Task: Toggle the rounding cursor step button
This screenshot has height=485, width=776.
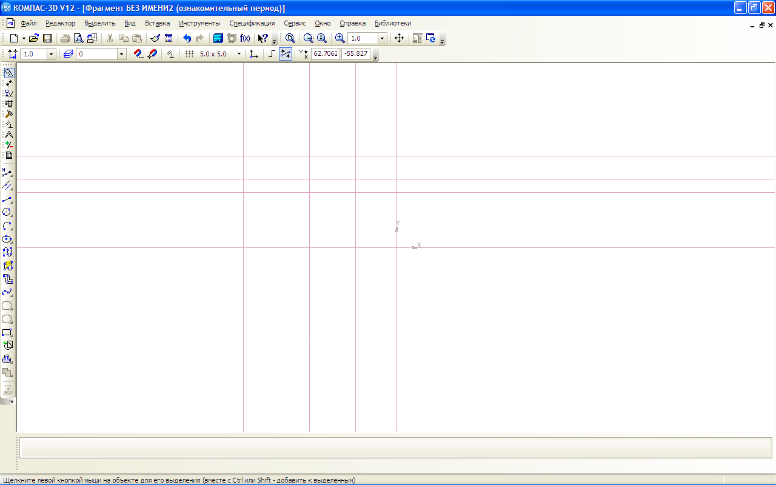Action: pyautogui.click(x=286, y=54)
